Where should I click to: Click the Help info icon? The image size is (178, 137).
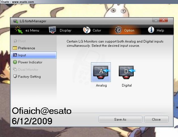151,30
